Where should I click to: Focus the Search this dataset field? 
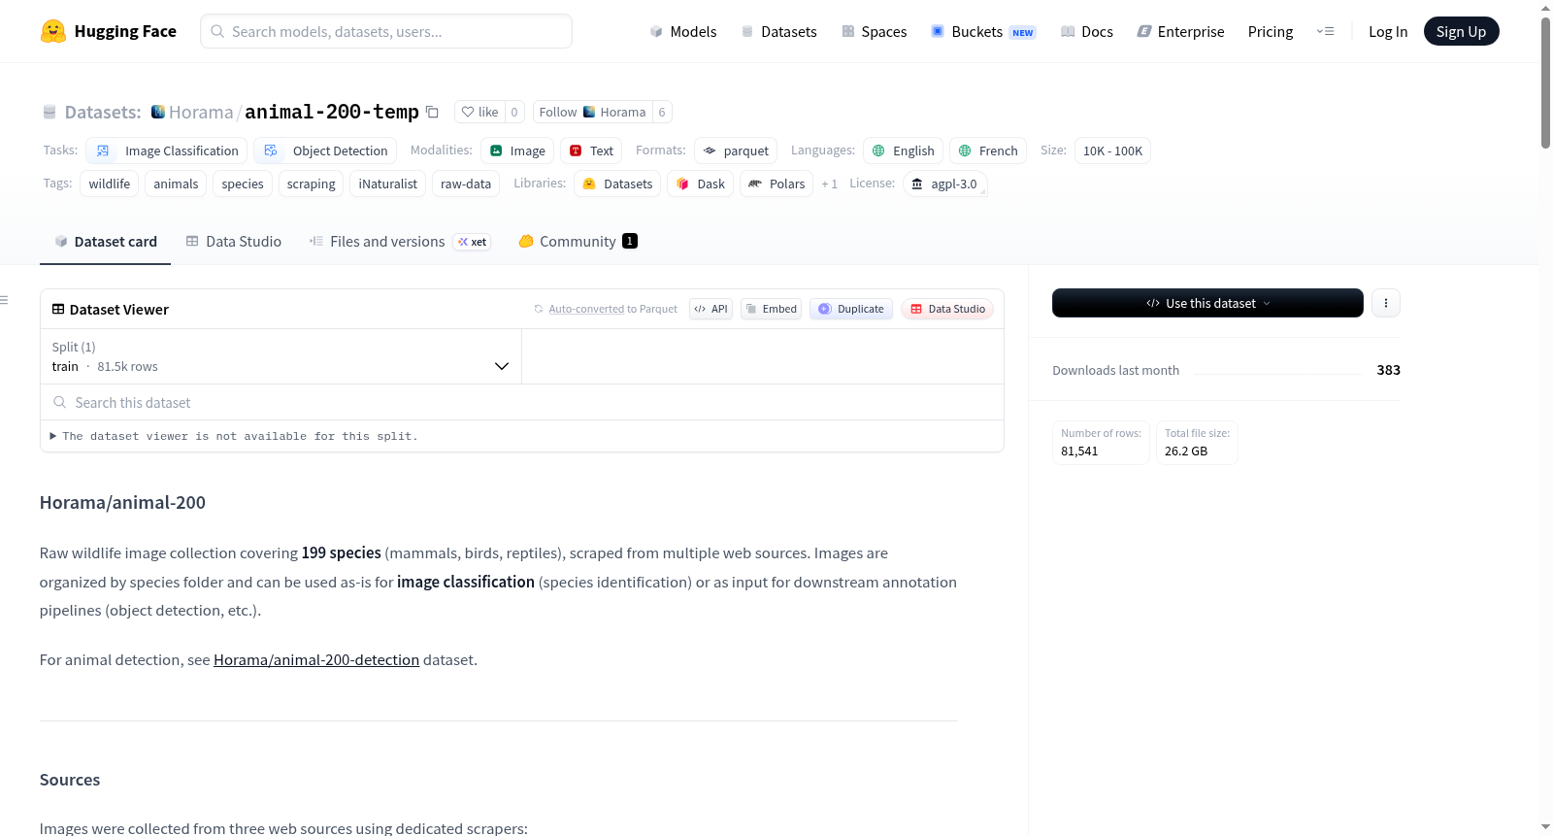[522, 402]
